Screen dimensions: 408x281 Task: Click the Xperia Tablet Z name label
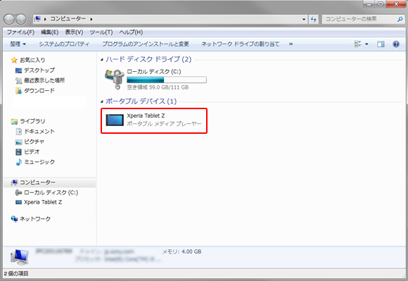(146, 115)
